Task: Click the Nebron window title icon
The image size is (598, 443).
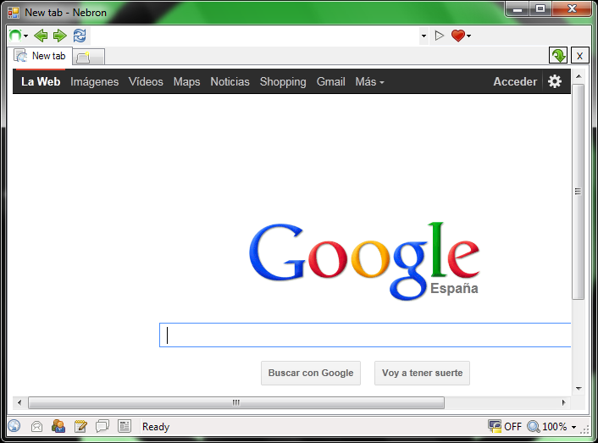Action: (x=14, y=13)
